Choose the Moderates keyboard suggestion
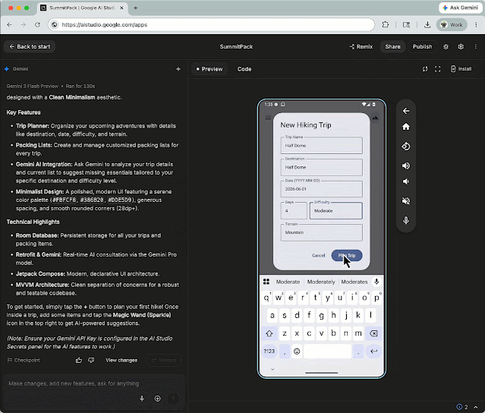Image resolution: width=485 pixels, height=413 pixels. tap(354, 282)
